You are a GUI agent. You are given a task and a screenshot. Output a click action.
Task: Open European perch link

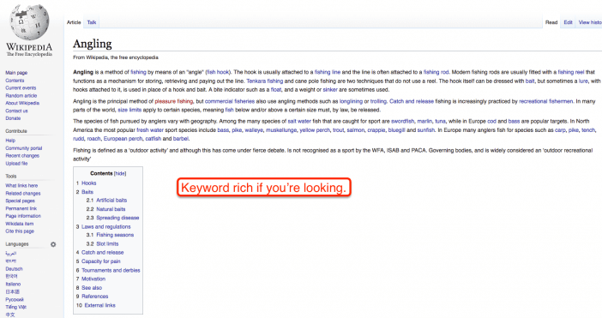tap(123, 139)
